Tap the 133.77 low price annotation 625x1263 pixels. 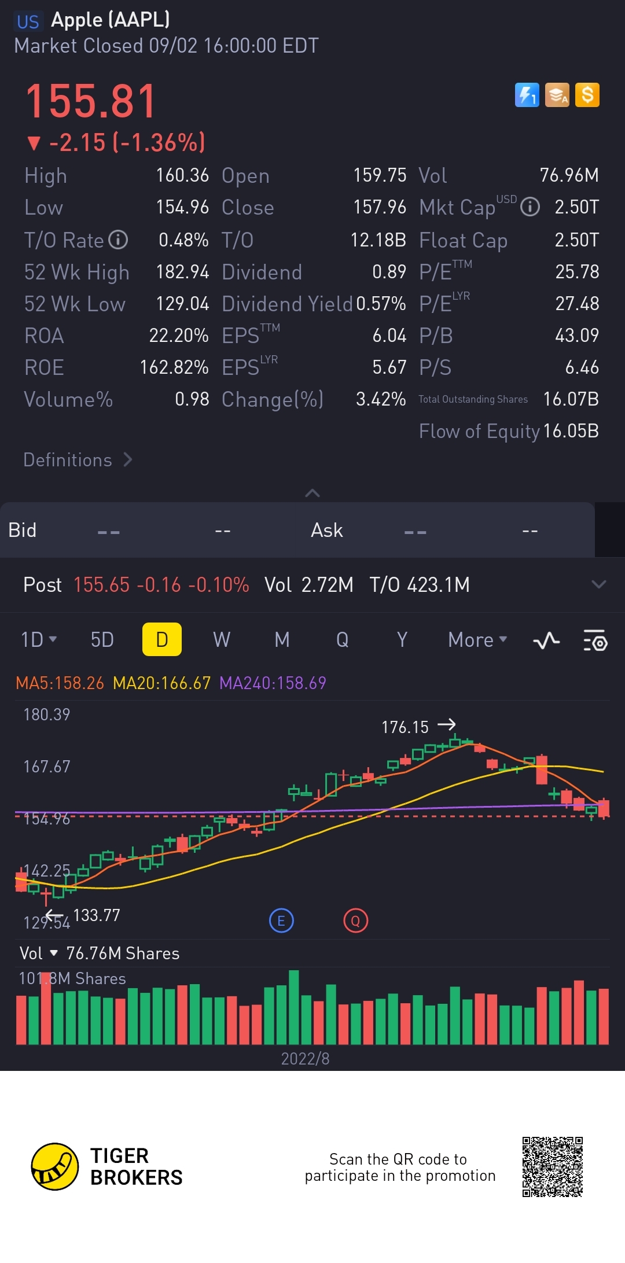(97, 915)
